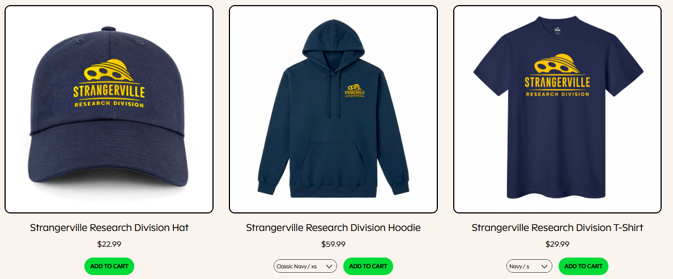Screen dimensions: 673x279
Task: Open the hoodie Classic Navy / xs variant selector
Action: [305, 266]
